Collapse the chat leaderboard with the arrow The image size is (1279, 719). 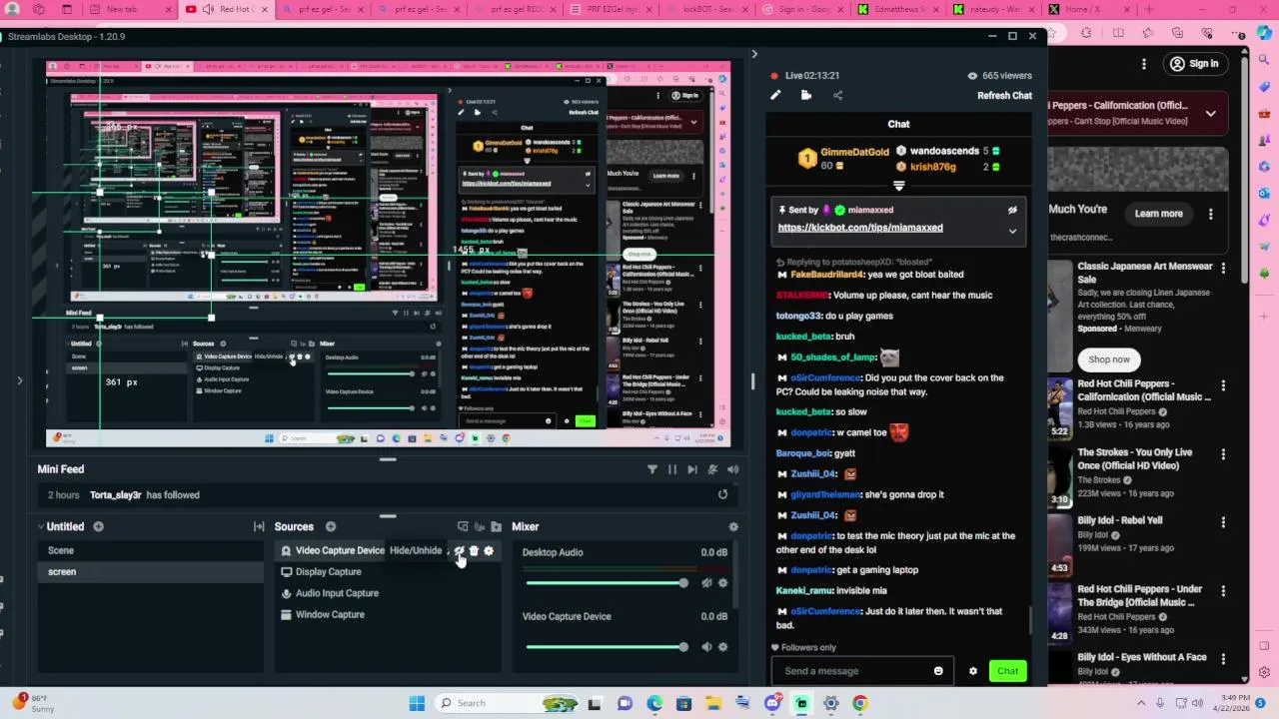pyautogui.click(x=898, y=186)
